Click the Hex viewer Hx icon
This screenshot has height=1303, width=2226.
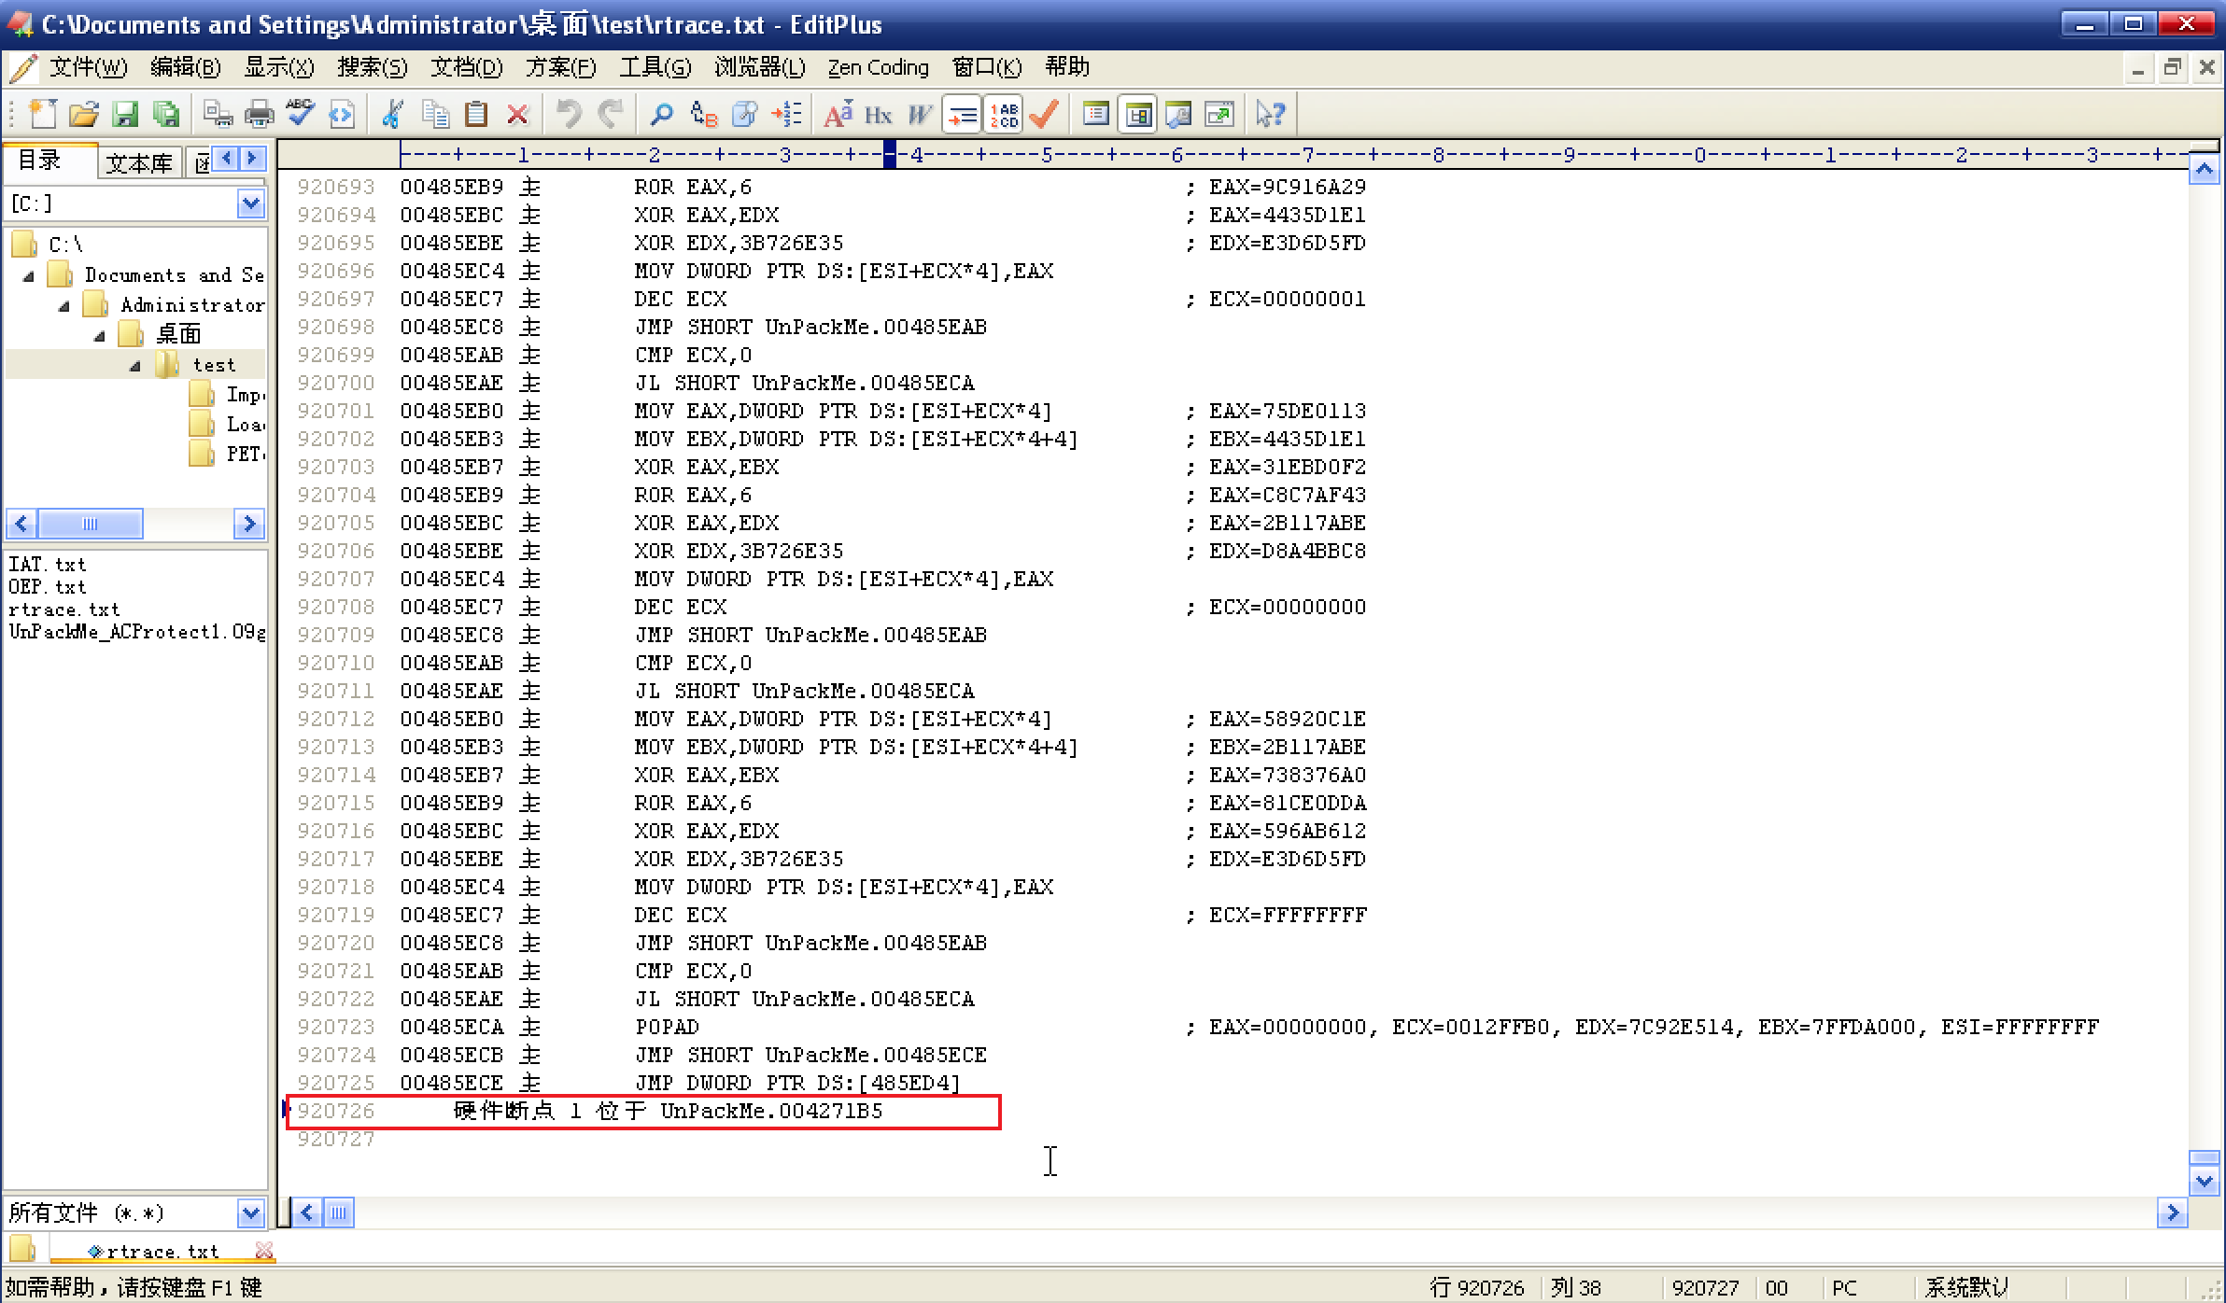click(878, 115)
